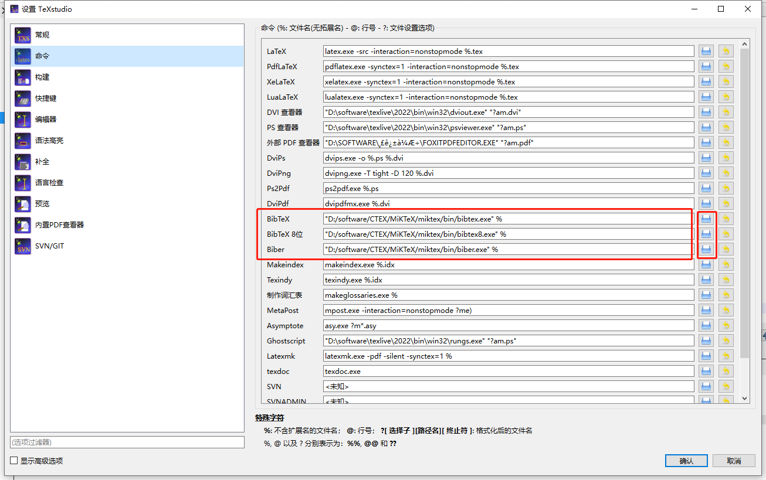Browse for BibTeX executable file
Screen dimensions: 766x480
click(706, 219)
